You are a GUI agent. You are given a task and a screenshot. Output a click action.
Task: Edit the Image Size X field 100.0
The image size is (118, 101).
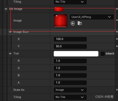pyautogui.click(x=70, y=39)
